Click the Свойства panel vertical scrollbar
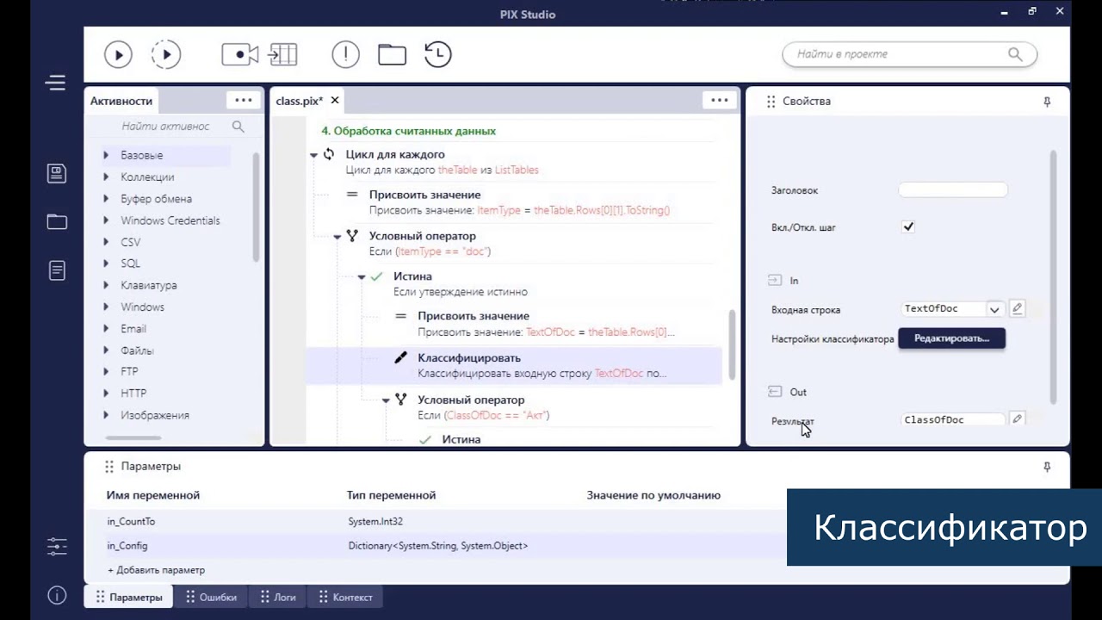Image resolution: width=1102 pixels, height=620 pixels. tap(1053, 276)
